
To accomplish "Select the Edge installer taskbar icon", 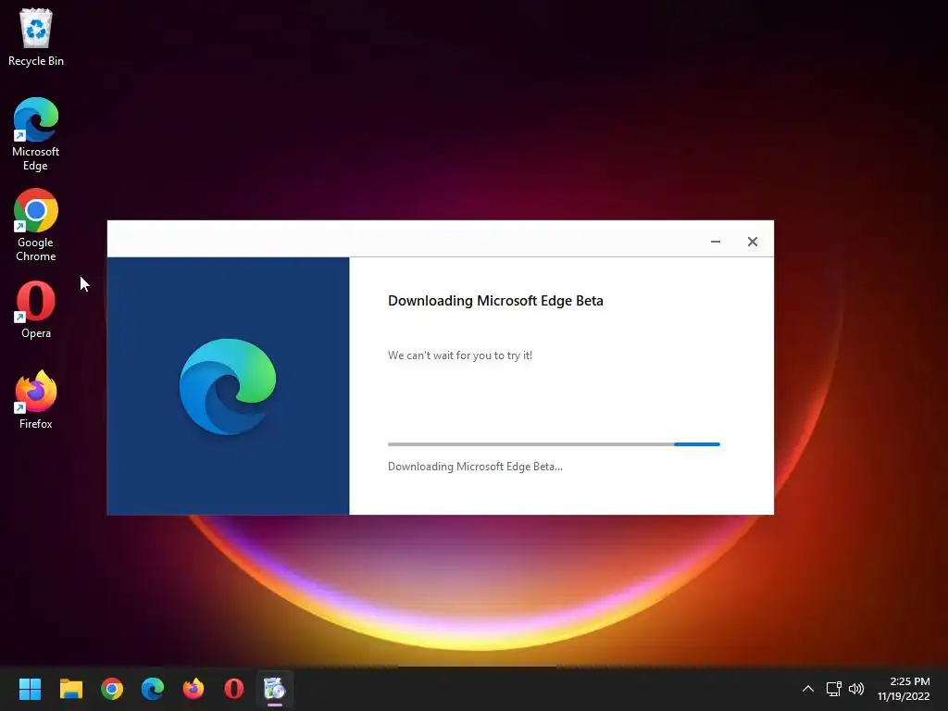I will click(274, 689).
